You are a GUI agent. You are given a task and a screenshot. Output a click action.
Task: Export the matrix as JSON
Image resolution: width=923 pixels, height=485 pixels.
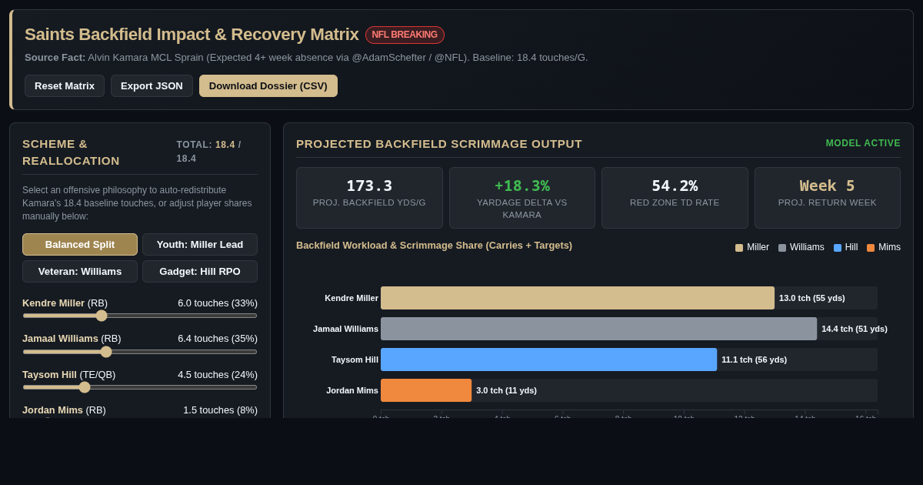click(x=152, y=85)
